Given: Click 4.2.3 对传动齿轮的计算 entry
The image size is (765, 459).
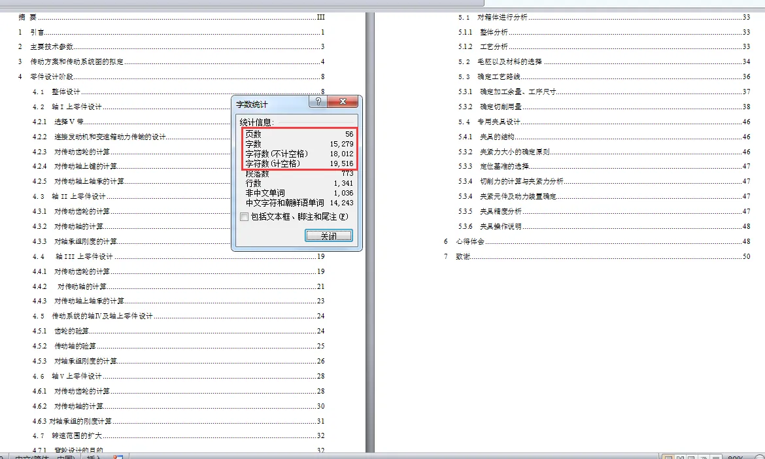Looking at the screenshot, I should pos(131,152).
